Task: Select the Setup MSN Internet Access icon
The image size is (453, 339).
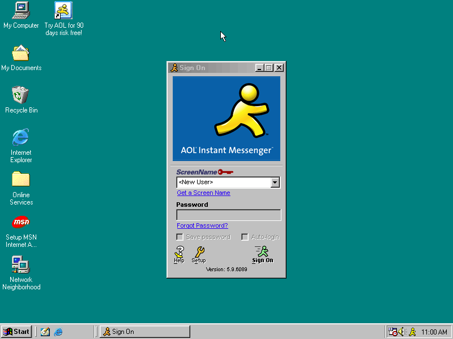Action: pyautogui.click(x=21, y=232)
